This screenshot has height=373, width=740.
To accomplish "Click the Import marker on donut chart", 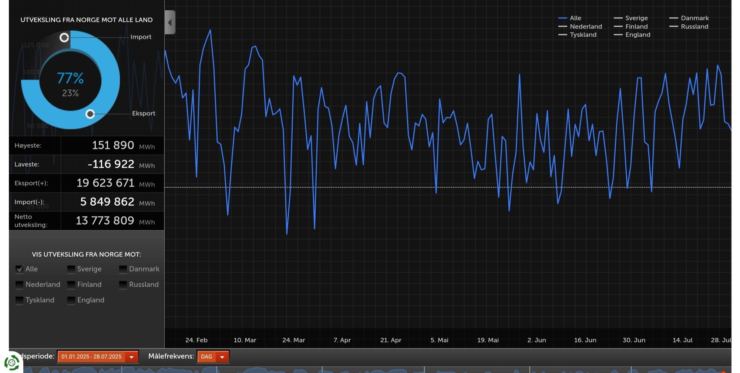I will pos(64,37).
